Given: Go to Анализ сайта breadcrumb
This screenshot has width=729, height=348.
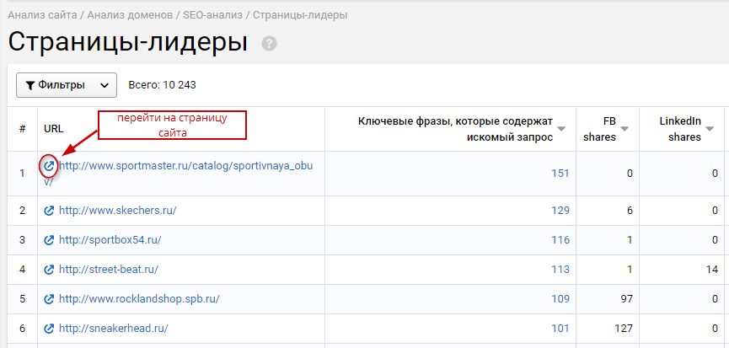Looking at the screenshot, I should tap(42, 15).
